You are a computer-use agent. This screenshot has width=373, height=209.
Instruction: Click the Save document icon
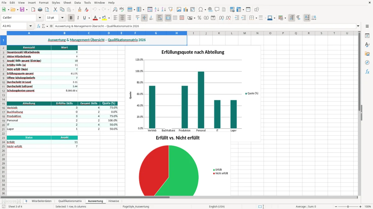[22, 10]
